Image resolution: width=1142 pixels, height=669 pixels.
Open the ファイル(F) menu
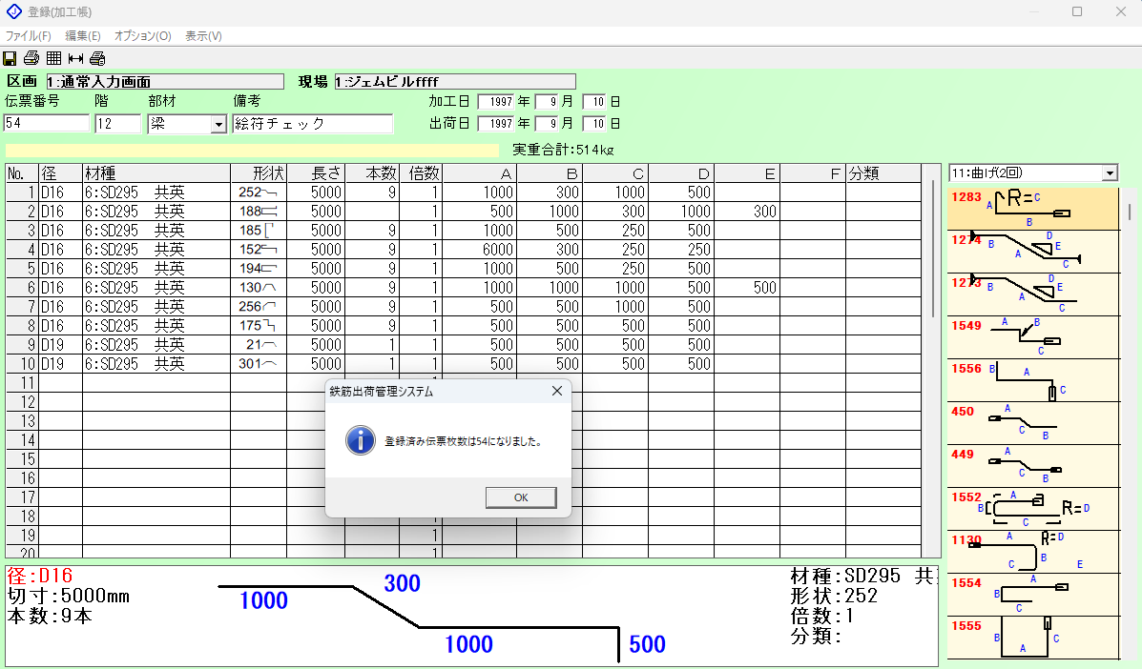[x=29, y=36]
